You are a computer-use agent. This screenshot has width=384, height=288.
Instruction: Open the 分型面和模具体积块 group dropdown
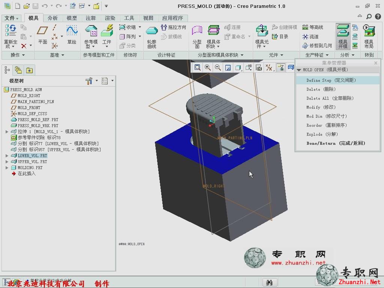(x=220, y=55)
